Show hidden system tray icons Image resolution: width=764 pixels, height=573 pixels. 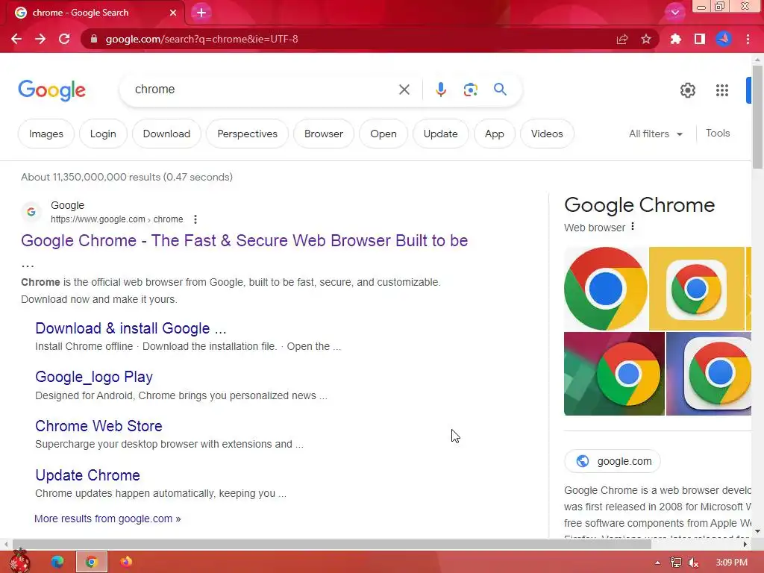[658, 563]
